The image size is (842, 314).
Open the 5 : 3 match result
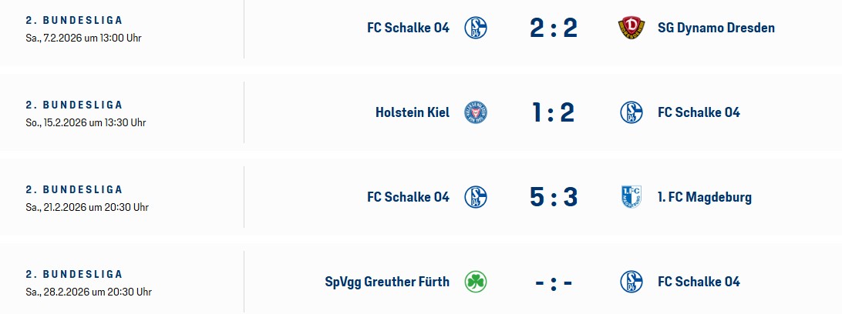pos(553,198)
